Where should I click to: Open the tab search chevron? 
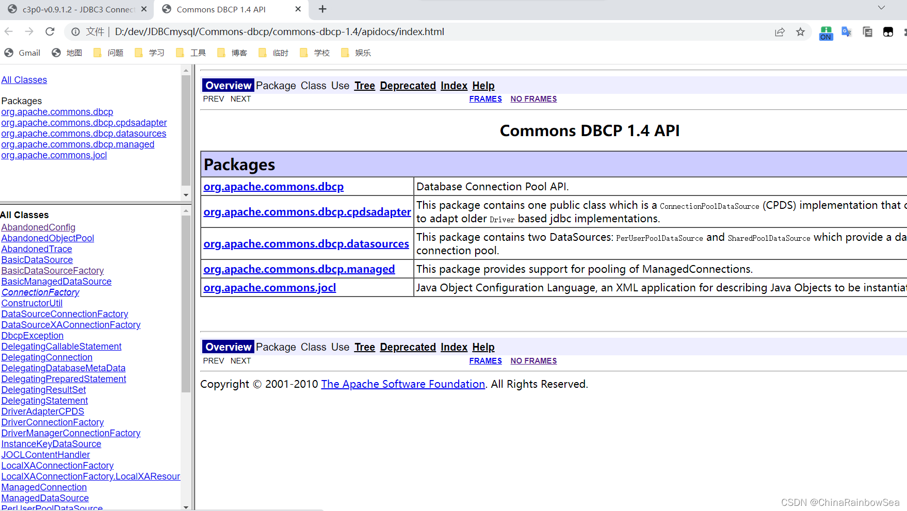click(x=881, y=8)
